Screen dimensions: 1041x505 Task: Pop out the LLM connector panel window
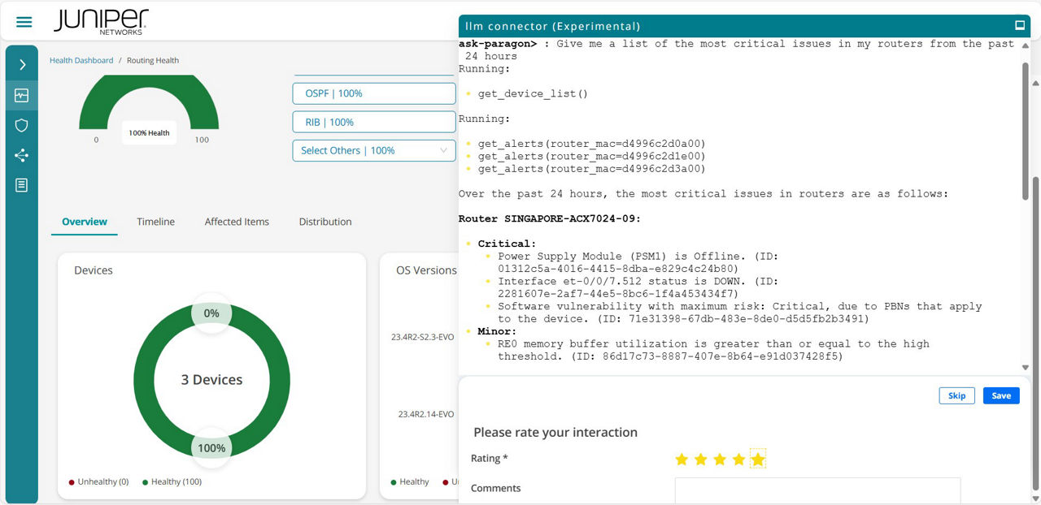coord(1020,25)
